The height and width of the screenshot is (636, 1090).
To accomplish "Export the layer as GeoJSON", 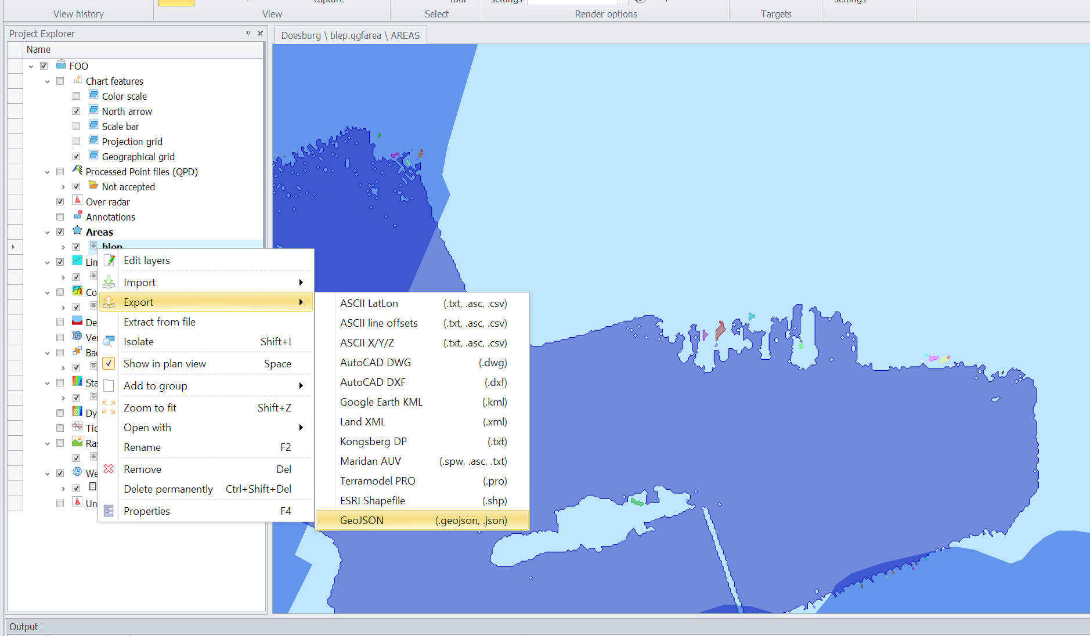I will point(362,520).
